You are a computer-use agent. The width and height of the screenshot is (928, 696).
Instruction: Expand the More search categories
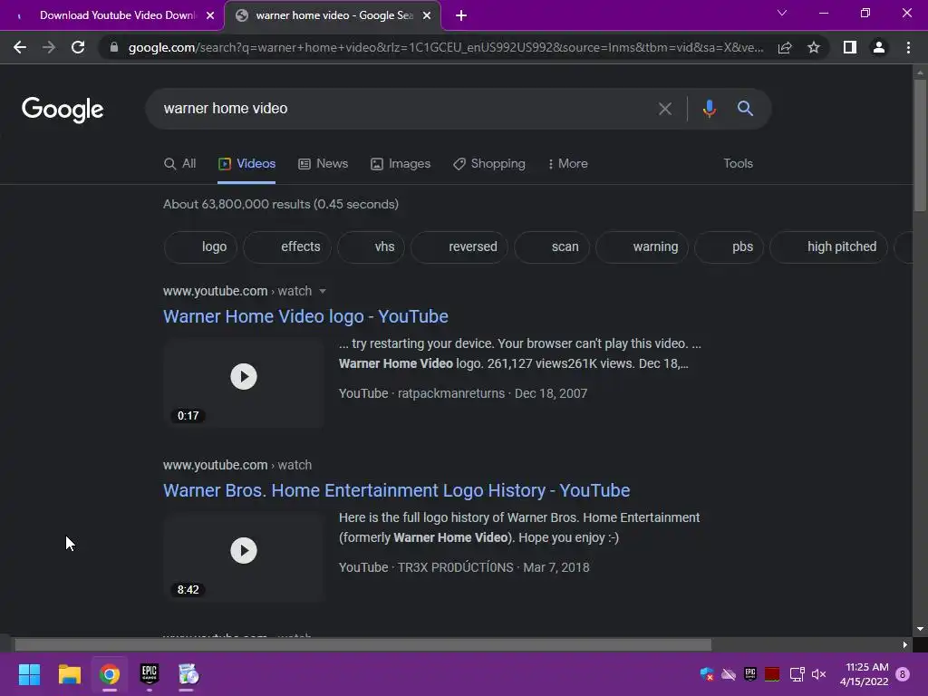coord(568,164)
